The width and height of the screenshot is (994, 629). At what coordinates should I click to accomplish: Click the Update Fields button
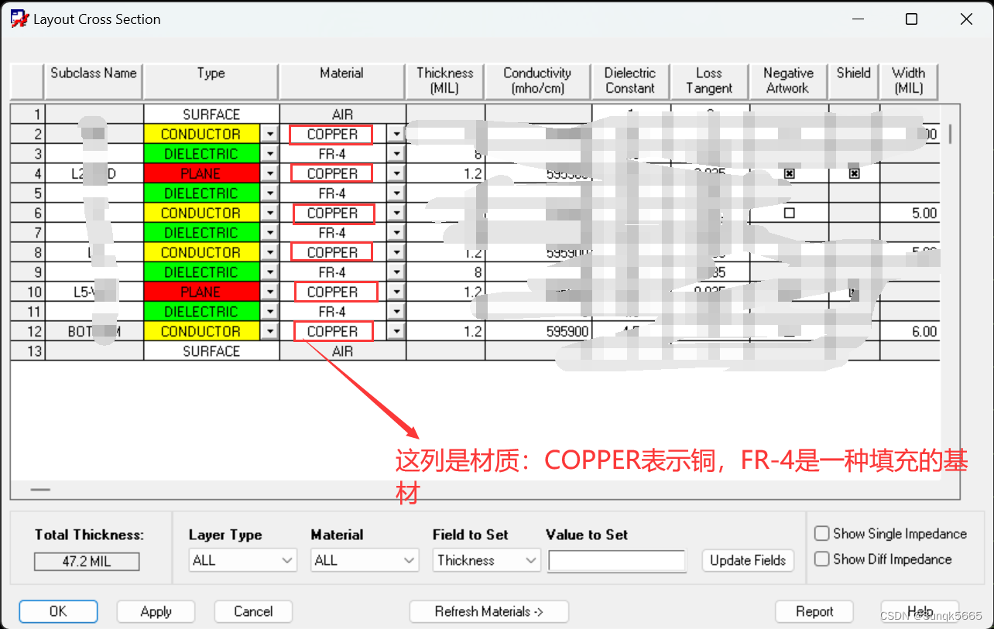pos(748,560)
